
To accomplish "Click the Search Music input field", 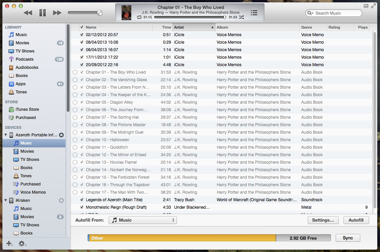I will tap(334, 13).
